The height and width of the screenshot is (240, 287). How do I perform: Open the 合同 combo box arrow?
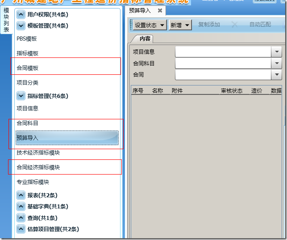(277, 74)
